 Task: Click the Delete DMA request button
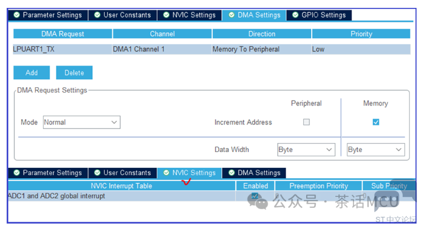[x=75, y=73]
